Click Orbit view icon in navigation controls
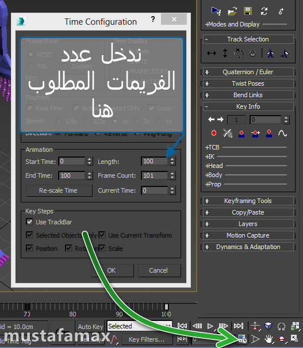Viewport: 303px width, 348px height. coord(282,339)
